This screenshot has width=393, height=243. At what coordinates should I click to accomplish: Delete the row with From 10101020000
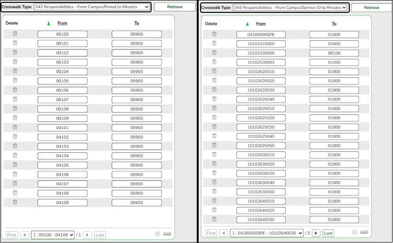click(x=214, y=53)
